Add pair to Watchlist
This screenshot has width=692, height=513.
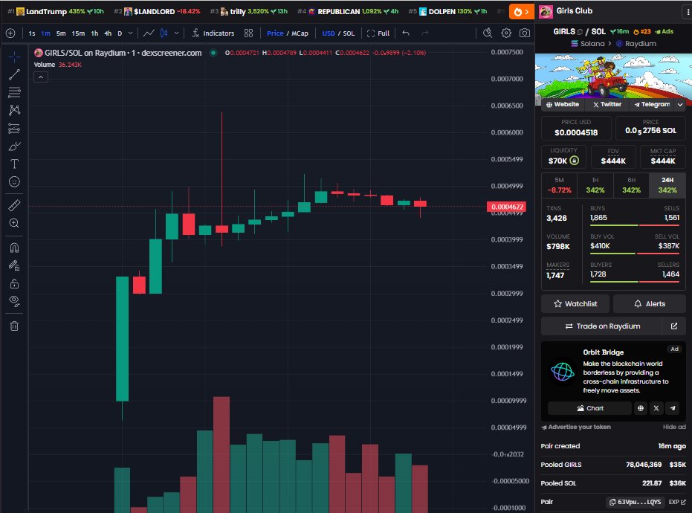575,304
